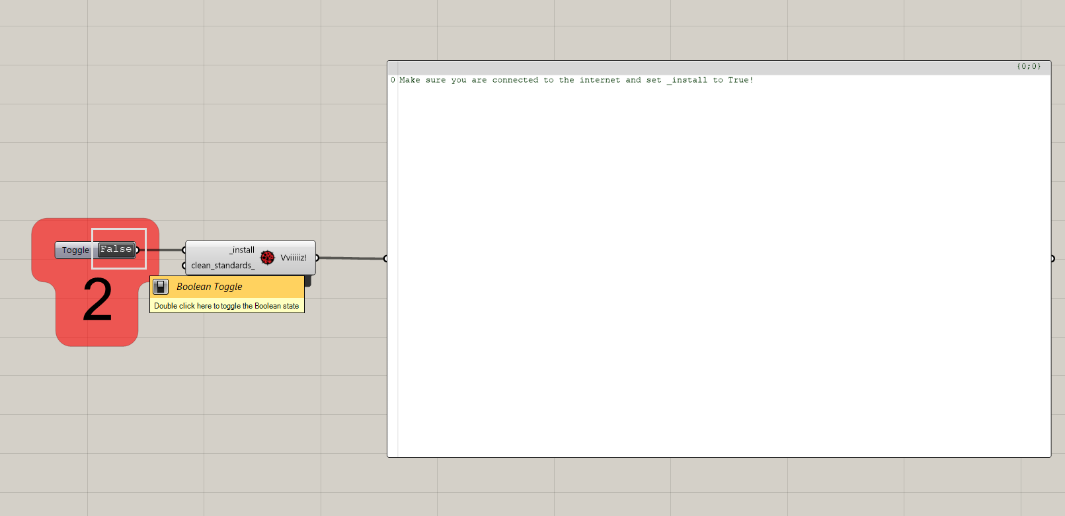Click the clean_standards_ input grip
Viewport: 1065px width, 516px height.
coord(184,266)
